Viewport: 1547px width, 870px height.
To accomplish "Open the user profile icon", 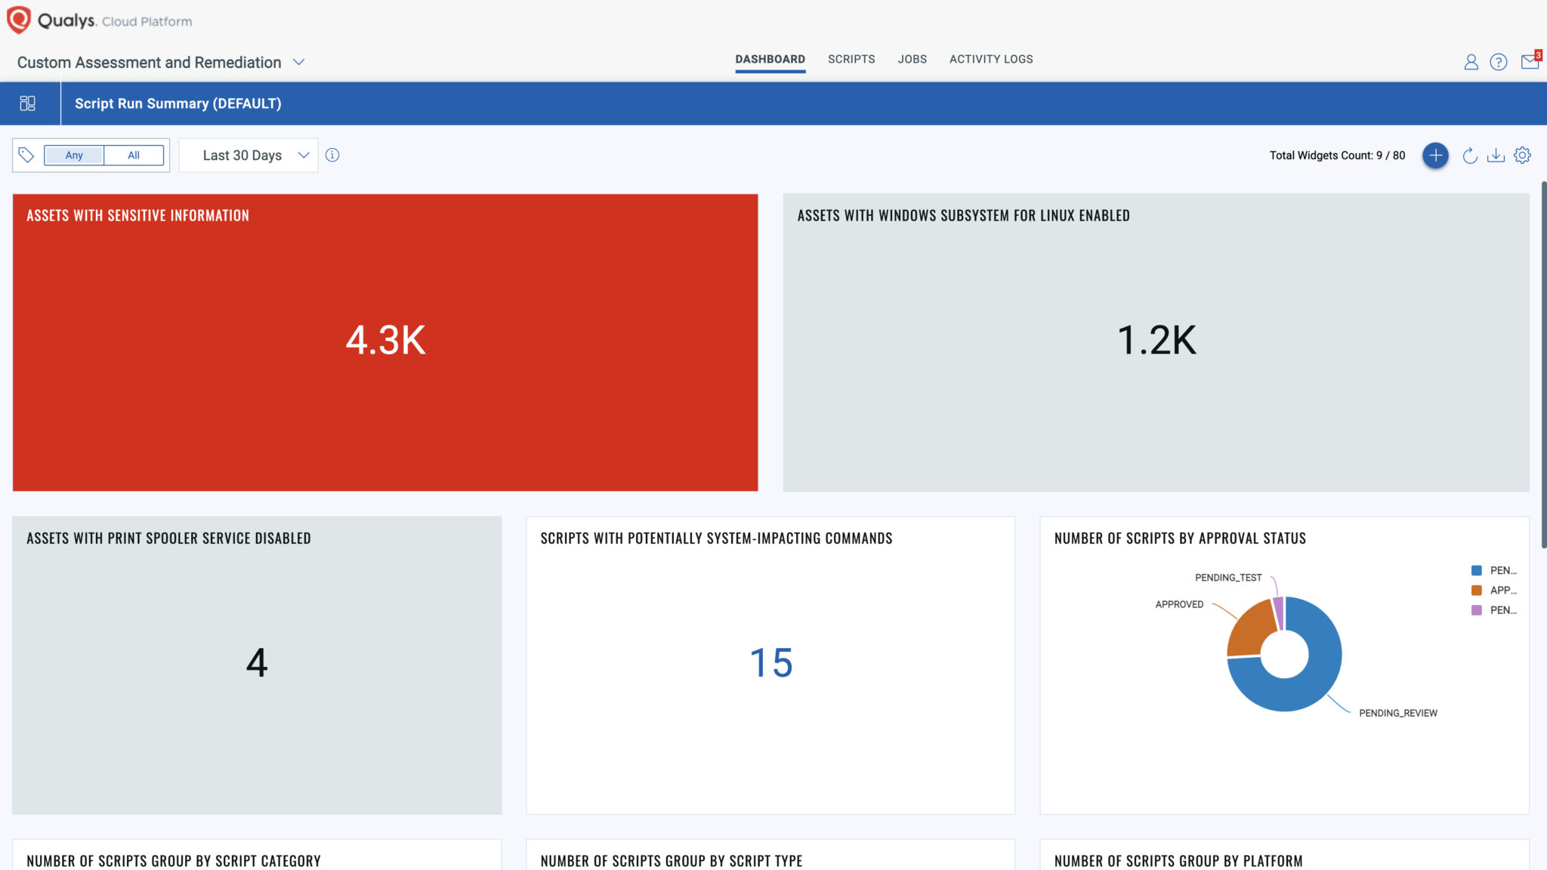I will (x=1471, y=62).
